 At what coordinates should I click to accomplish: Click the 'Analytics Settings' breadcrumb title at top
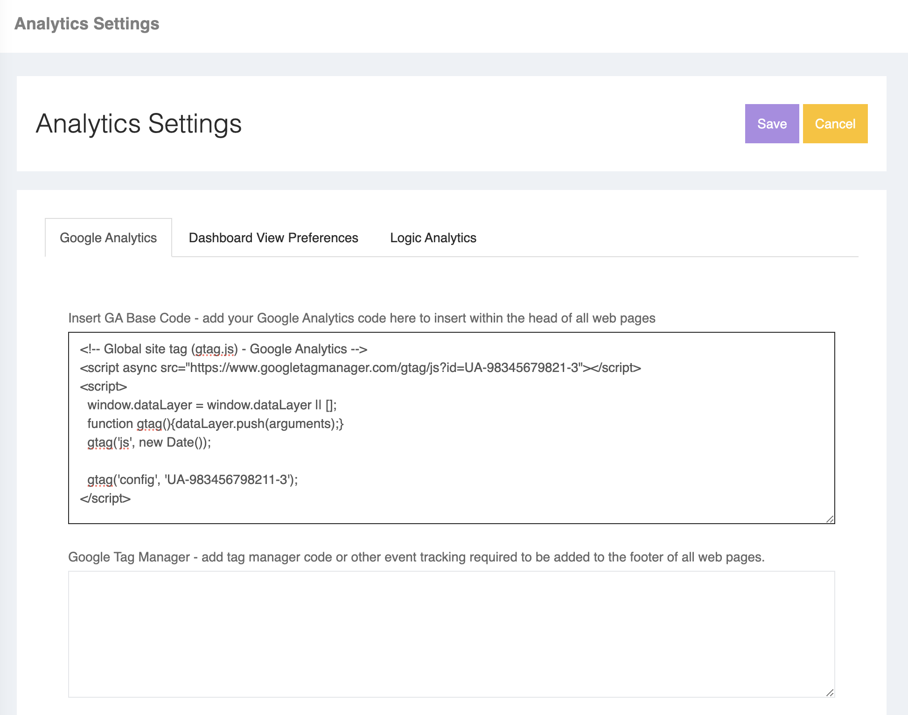tap(87, 23)
